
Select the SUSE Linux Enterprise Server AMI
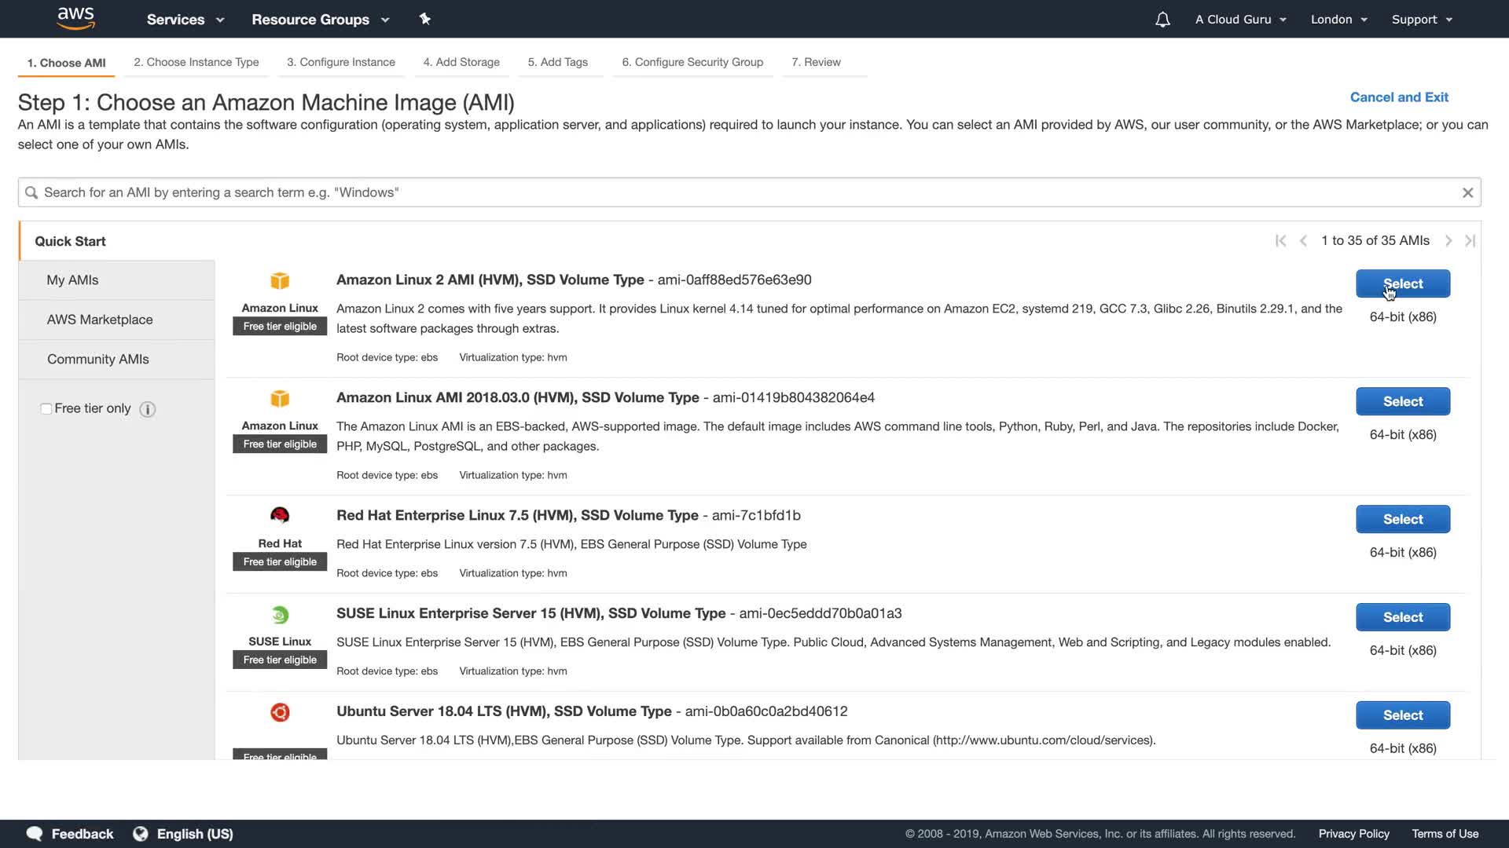tap(1402, 617)
